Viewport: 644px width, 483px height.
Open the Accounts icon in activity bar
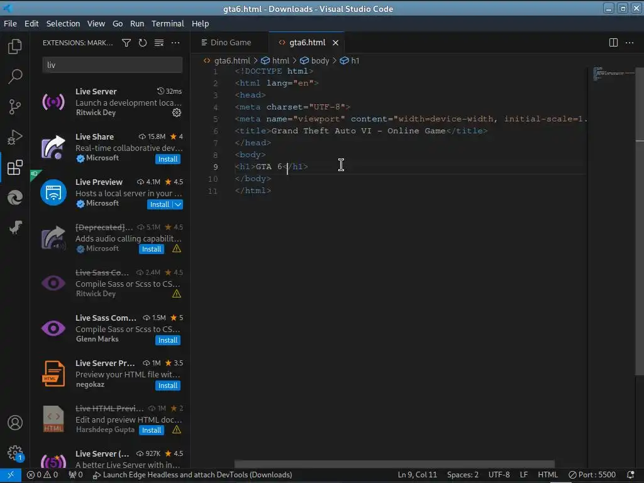[x=15, y=423]
